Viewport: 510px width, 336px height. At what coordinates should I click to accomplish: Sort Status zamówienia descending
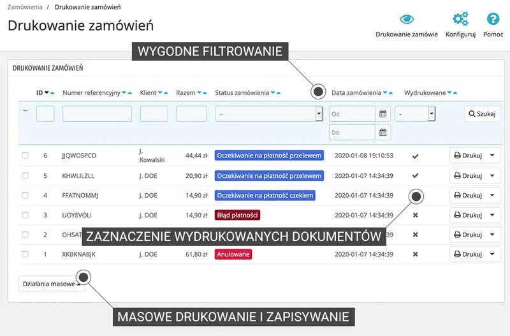click(x=273, y=92)
